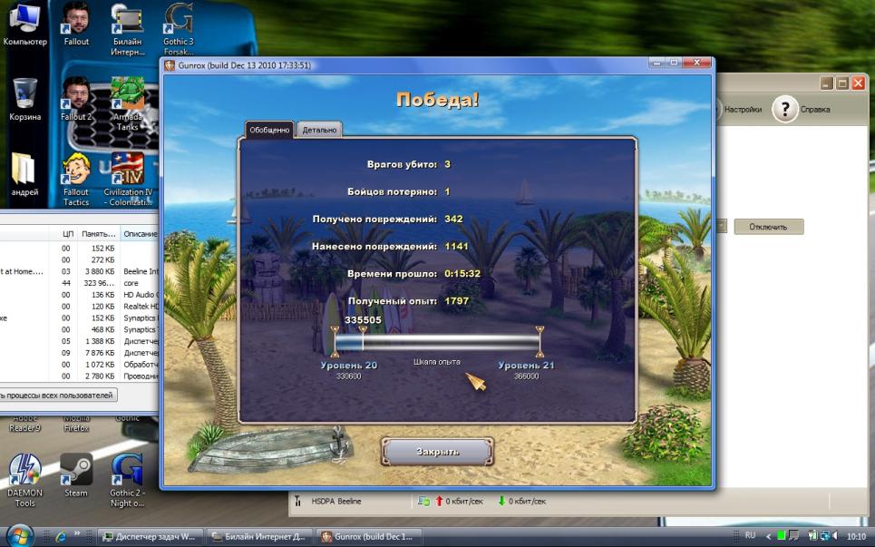The image size is (875, 547).
Task: Launch DAEMON Tools from the desktop
Action: [24, 471]
